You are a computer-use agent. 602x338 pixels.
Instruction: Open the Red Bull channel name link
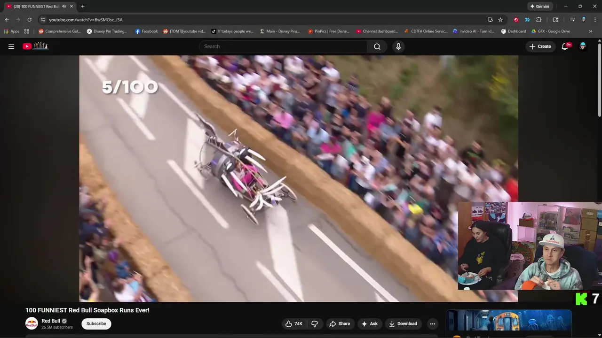coord(51,321)
